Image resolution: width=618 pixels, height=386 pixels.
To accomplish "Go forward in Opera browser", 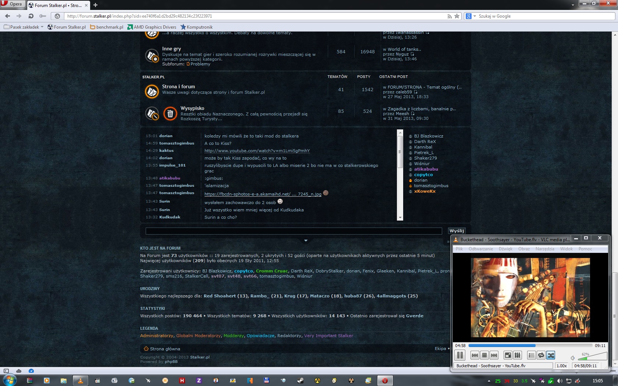I will (19, 16).
